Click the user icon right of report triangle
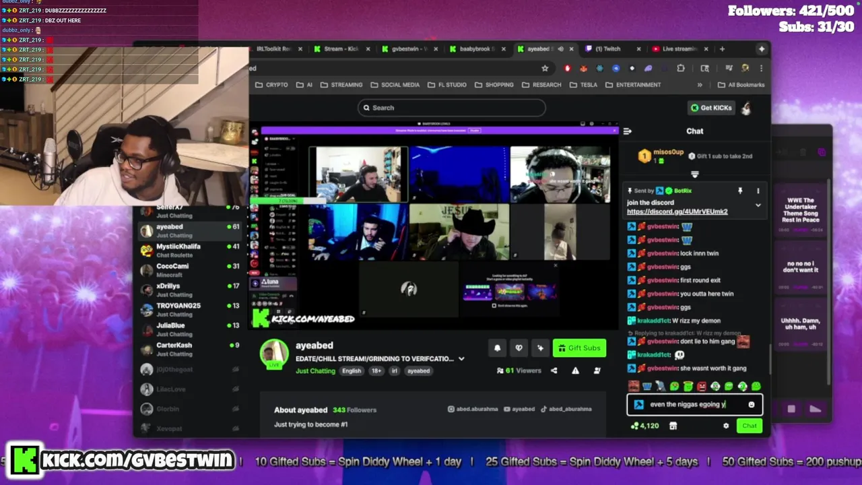The width and height of the screenshot is (862, 485). coord(597,370)
